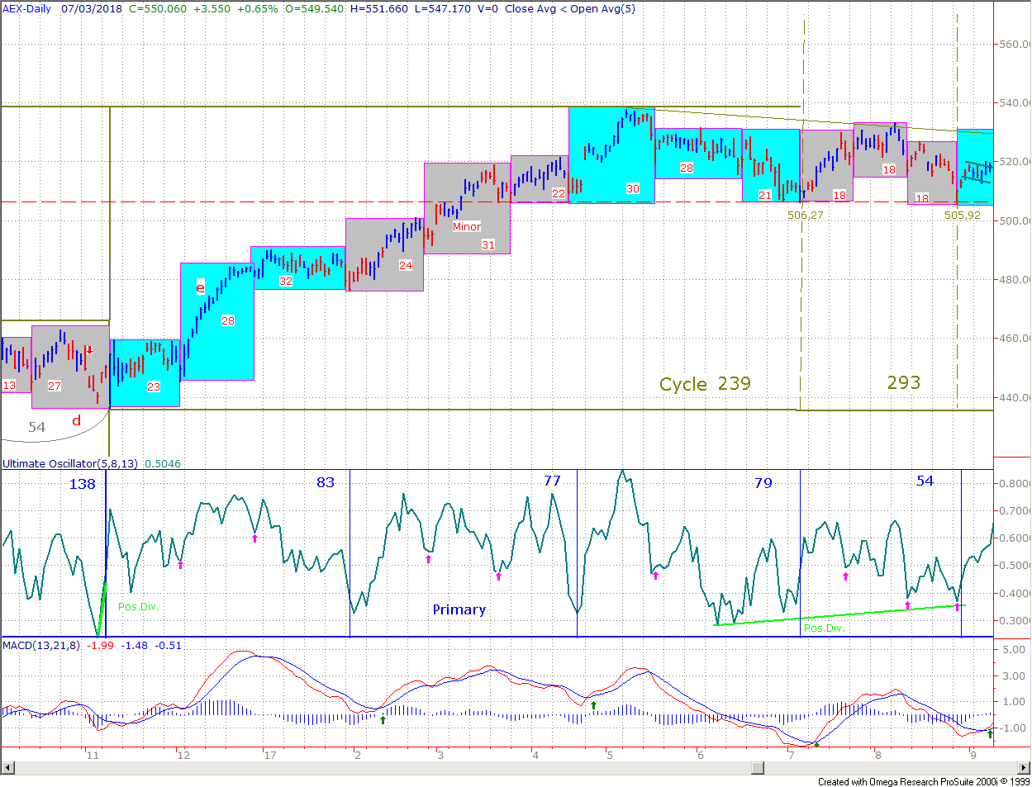This screenshot has width=1032, height=787.
Task: Click the blue 83 oscillator count
Action: click(x=326, y=482)
